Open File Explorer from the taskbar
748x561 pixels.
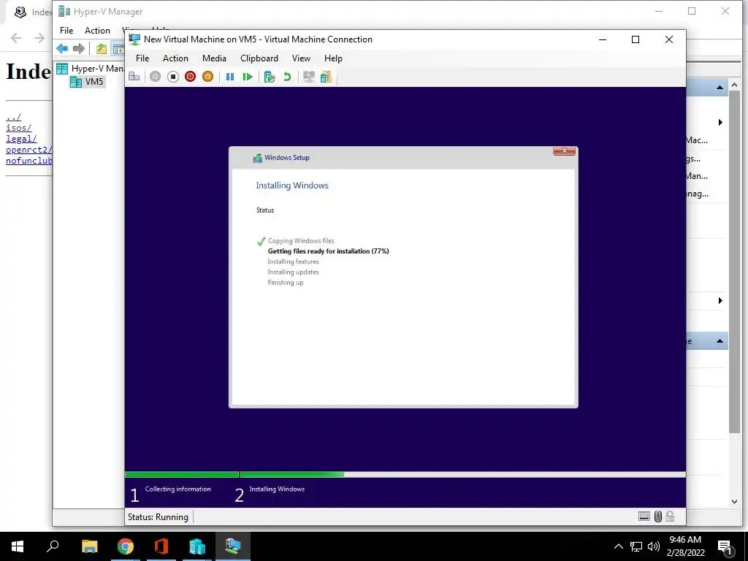tap(89, 546)
